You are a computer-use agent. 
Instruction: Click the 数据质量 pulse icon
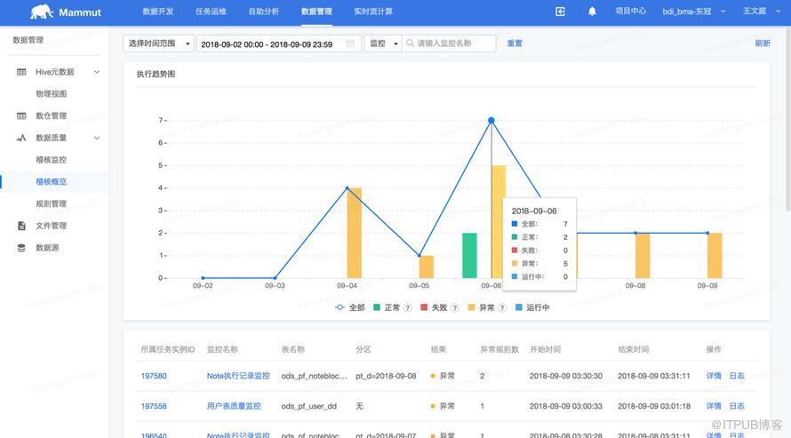21,138
